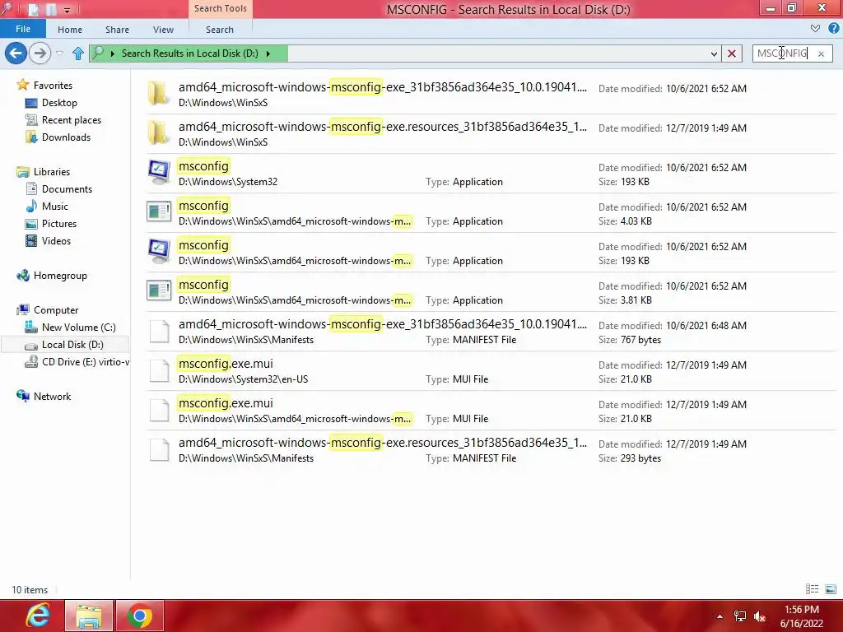Open Recent places in the sidebar
Image resolution: width=843 pixels, height=632 pixels.
63,120
